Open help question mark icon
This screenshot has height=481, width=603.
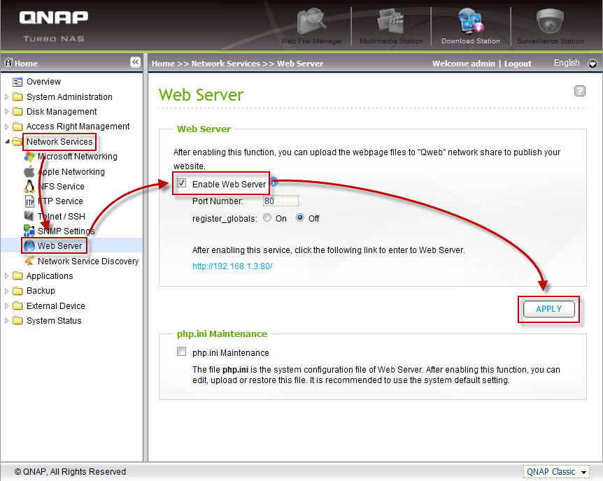(579, 91)
